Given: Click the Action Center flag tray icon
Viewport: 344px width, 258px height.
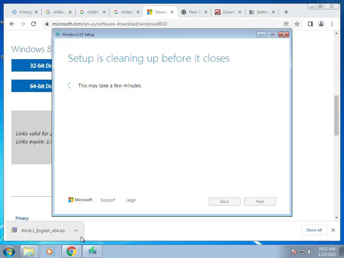Looking at the screenshot, I should [294, 252].
